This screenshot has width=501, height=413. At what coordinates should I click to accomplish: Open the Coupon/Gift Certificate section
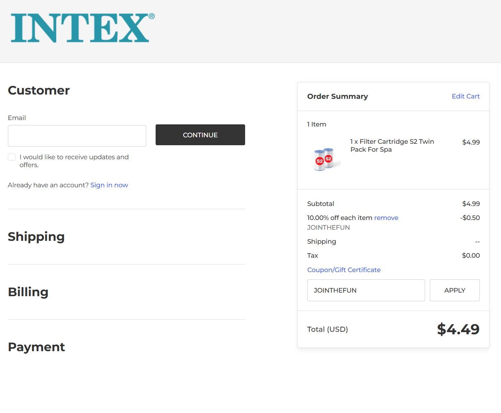(344, 270)
